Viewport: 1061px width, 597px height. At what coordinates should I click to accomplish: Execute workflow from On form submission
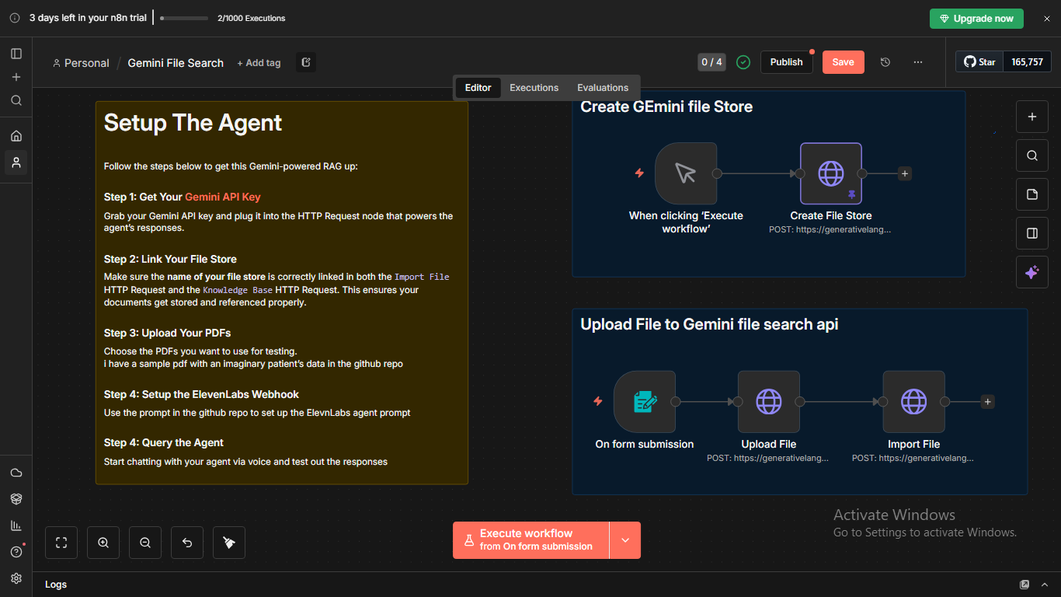[x=531, y=540]
